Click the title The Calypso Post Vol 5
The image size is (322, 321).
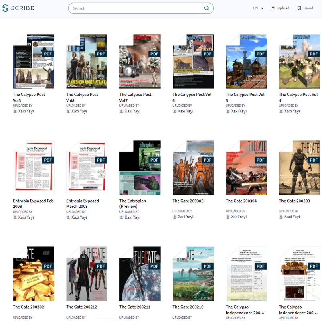pyautogui.click(x=245, y=98)
